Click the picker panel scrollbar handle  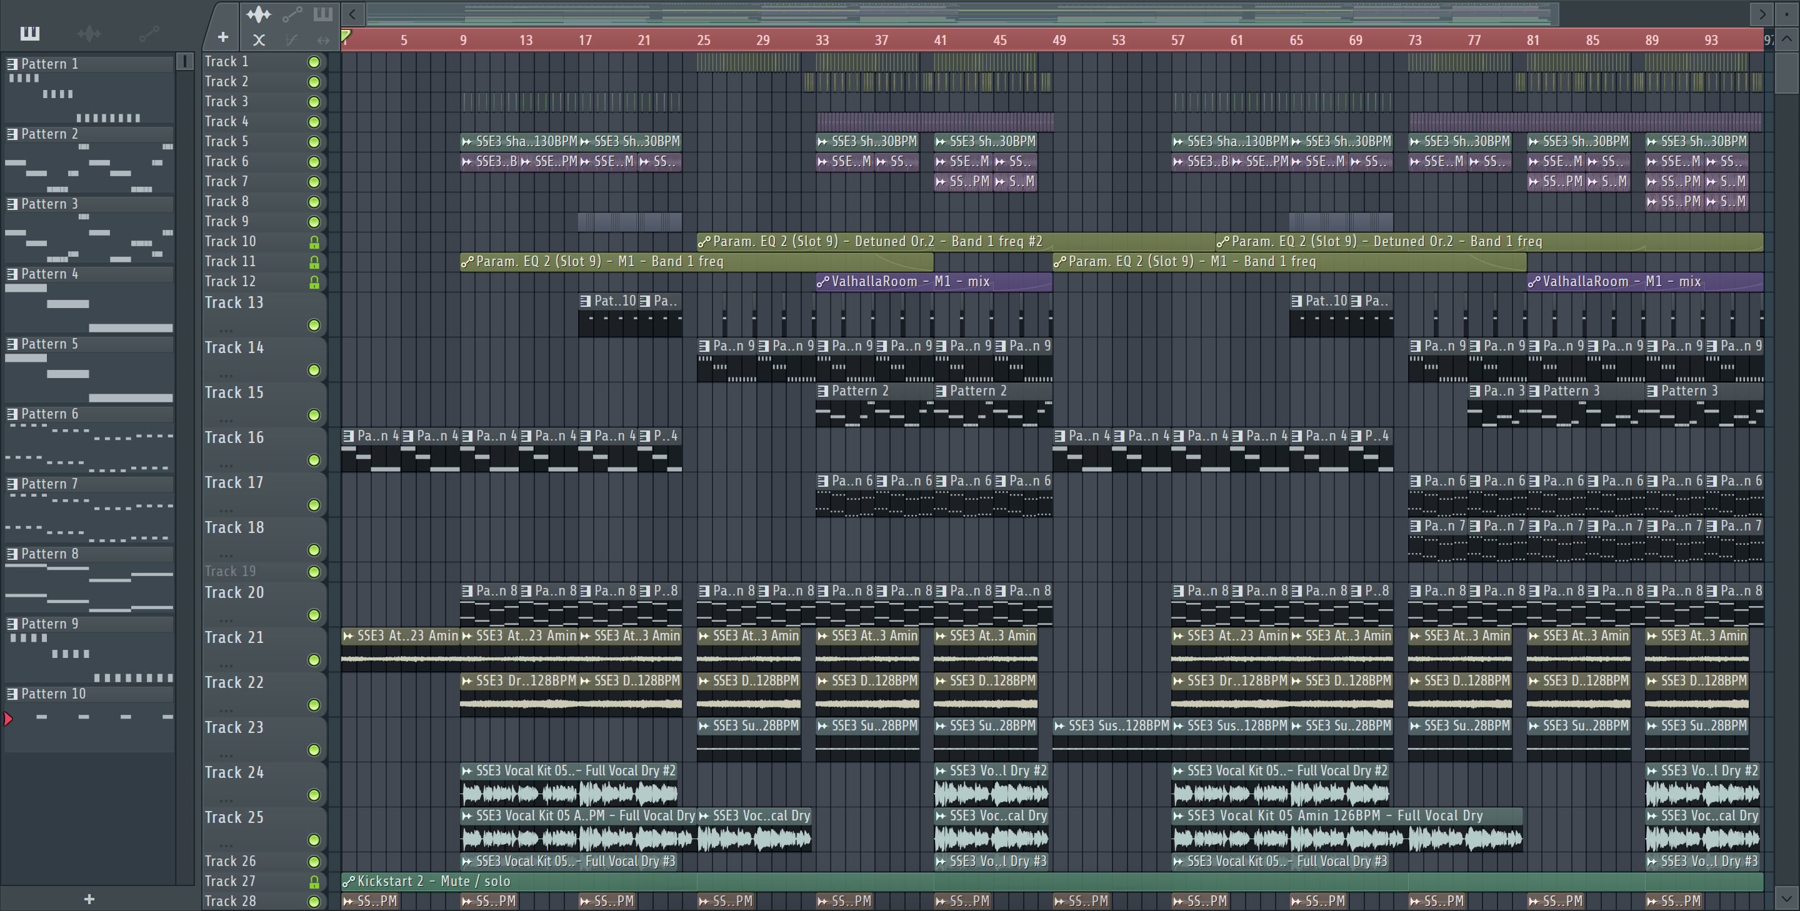point(184,61)
